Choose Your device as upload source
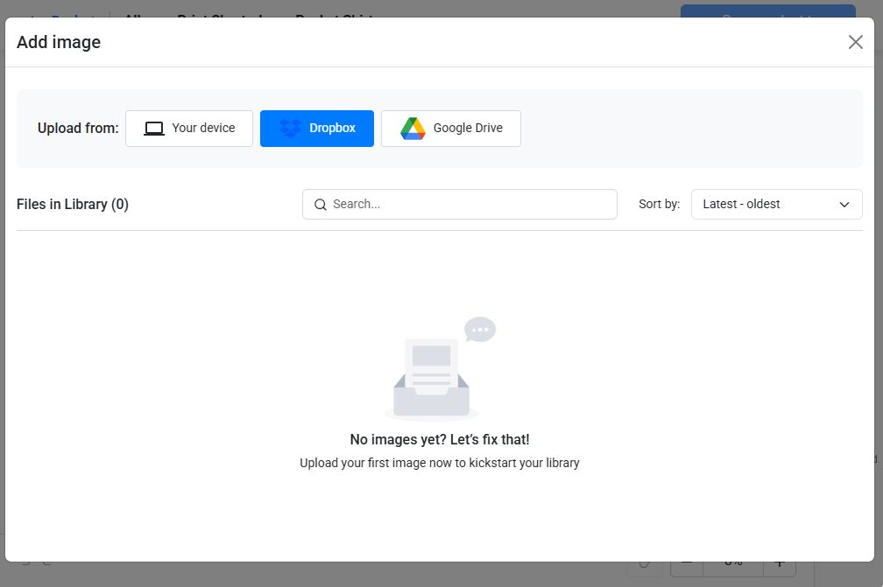The height and width of the screenshot is (587, 883). click(189, 129)
